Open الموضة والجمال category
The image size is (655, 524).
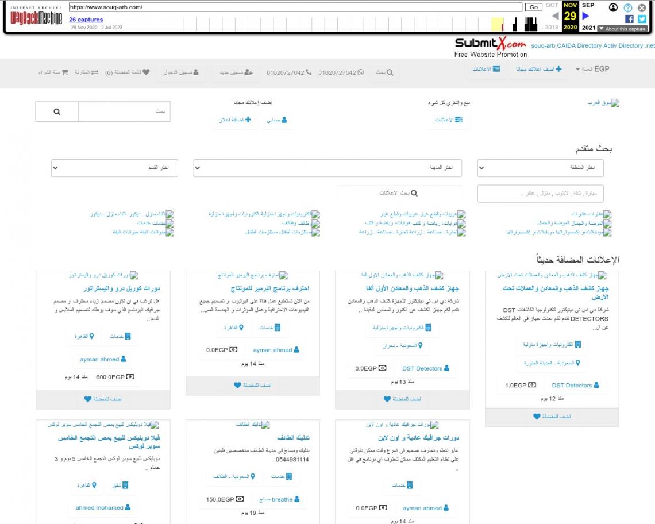click(575, 223)
